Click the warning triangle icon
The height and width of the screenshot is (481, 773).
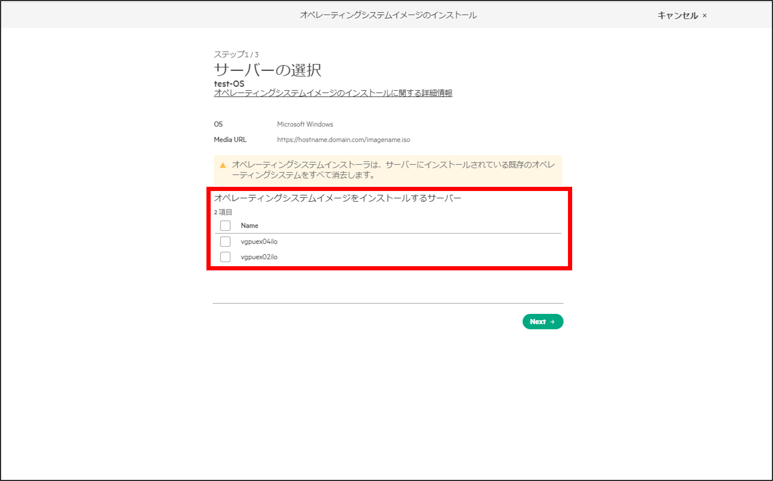[x=223, y=165]
